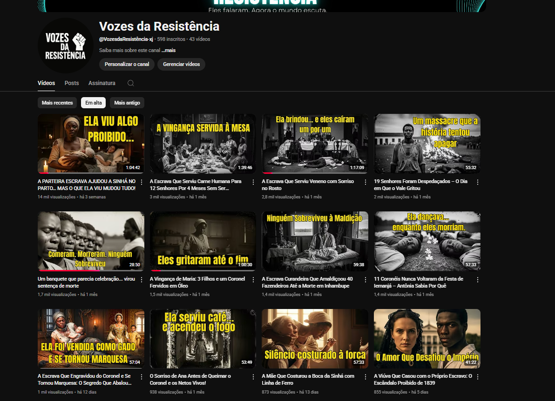Switch to the Assinatura tab
The height and width of the screenshot is (401, 555).
point(102,83)
